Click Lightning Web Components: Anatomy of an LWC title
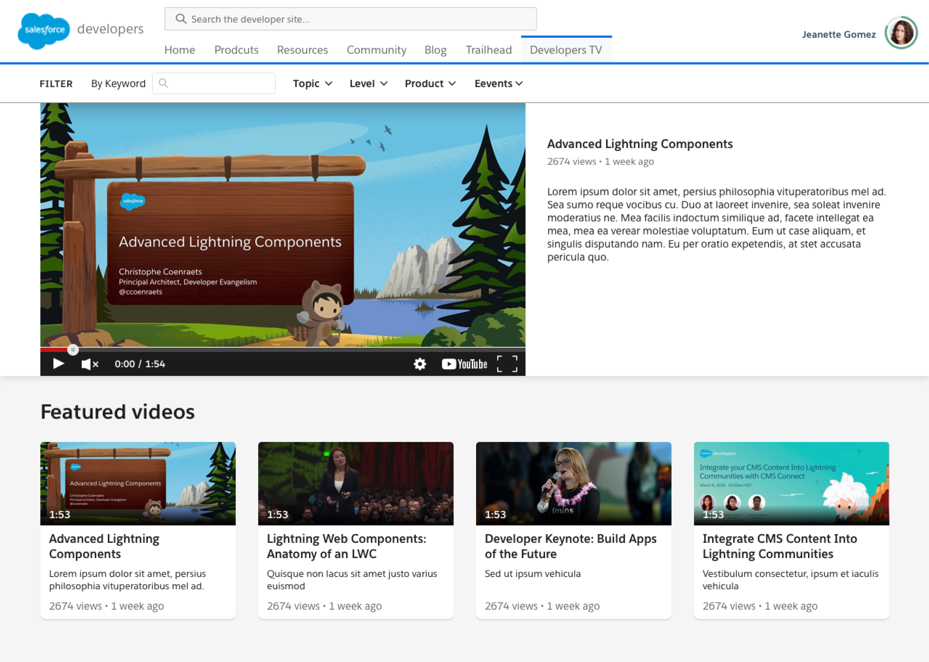Image resolution: width=929 pixels, height=662 pixels. pos(346,546)
